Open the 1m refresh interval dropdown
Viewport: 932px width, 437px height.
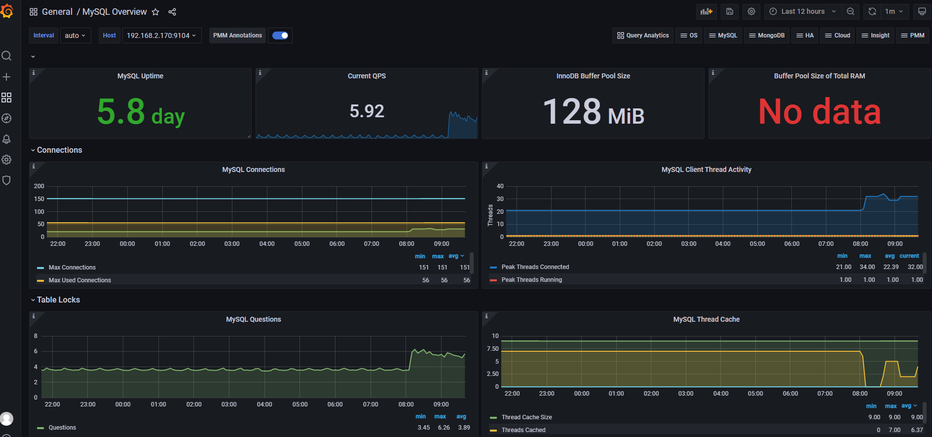(x=894, y=11)
